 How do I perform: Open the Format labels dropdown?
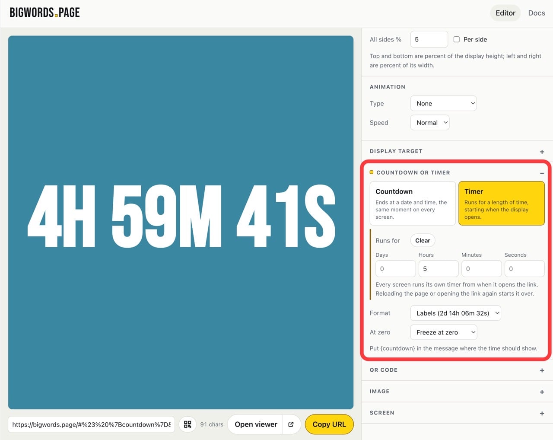(455, 313)
